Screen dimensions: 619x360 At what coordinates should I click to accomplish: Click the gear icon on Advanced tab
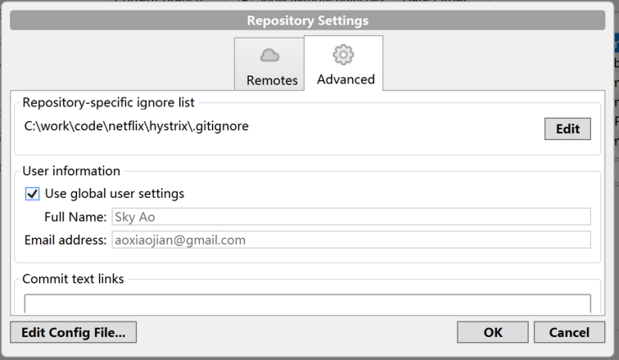click(344, 54)
